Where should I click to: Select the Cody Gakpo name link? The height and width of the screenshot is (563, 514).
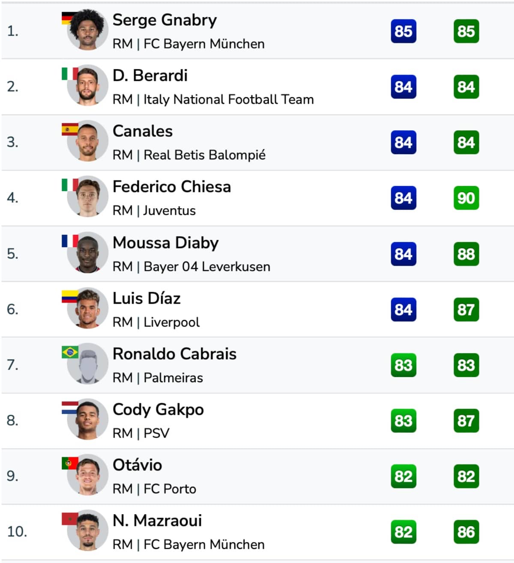click(158, 410)
